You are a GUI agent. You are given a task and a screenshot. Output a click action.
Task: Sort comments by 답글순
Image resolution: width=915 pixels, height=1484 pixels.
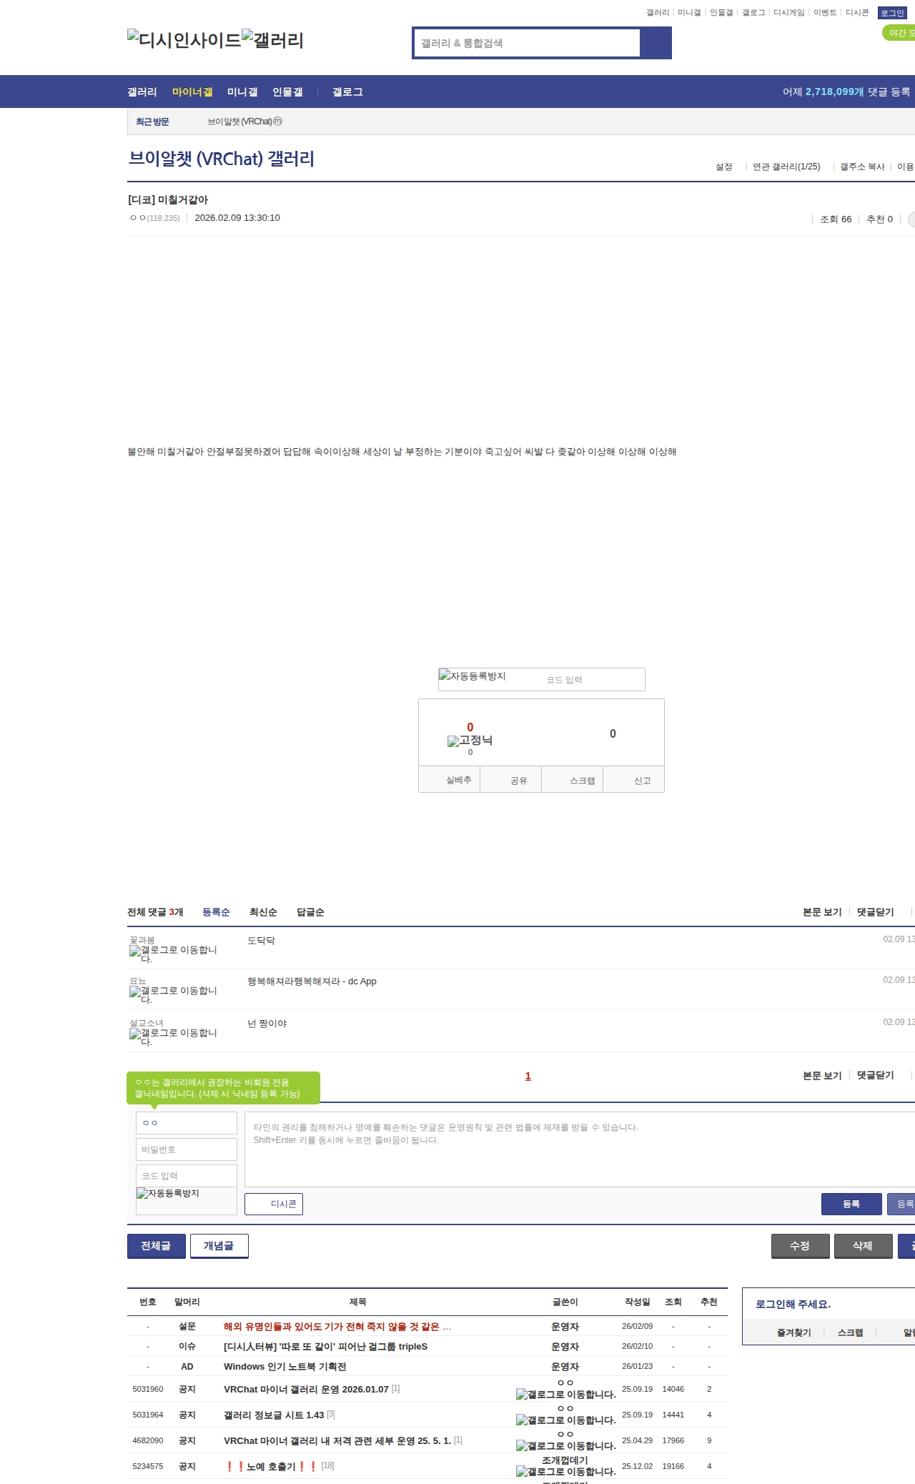(310, 912)
